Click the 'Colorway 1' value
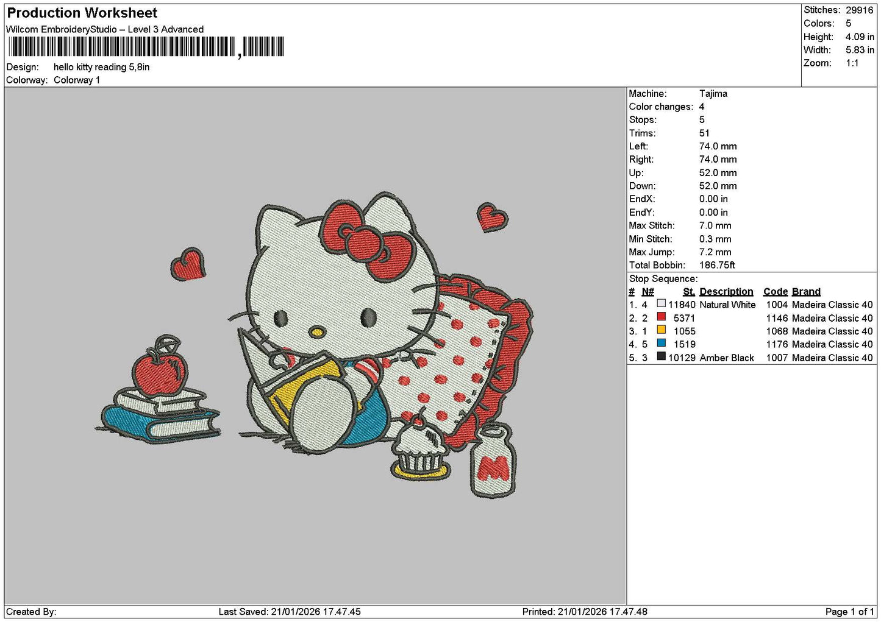The width and height of the screenshot is (881, 622). 77,80
